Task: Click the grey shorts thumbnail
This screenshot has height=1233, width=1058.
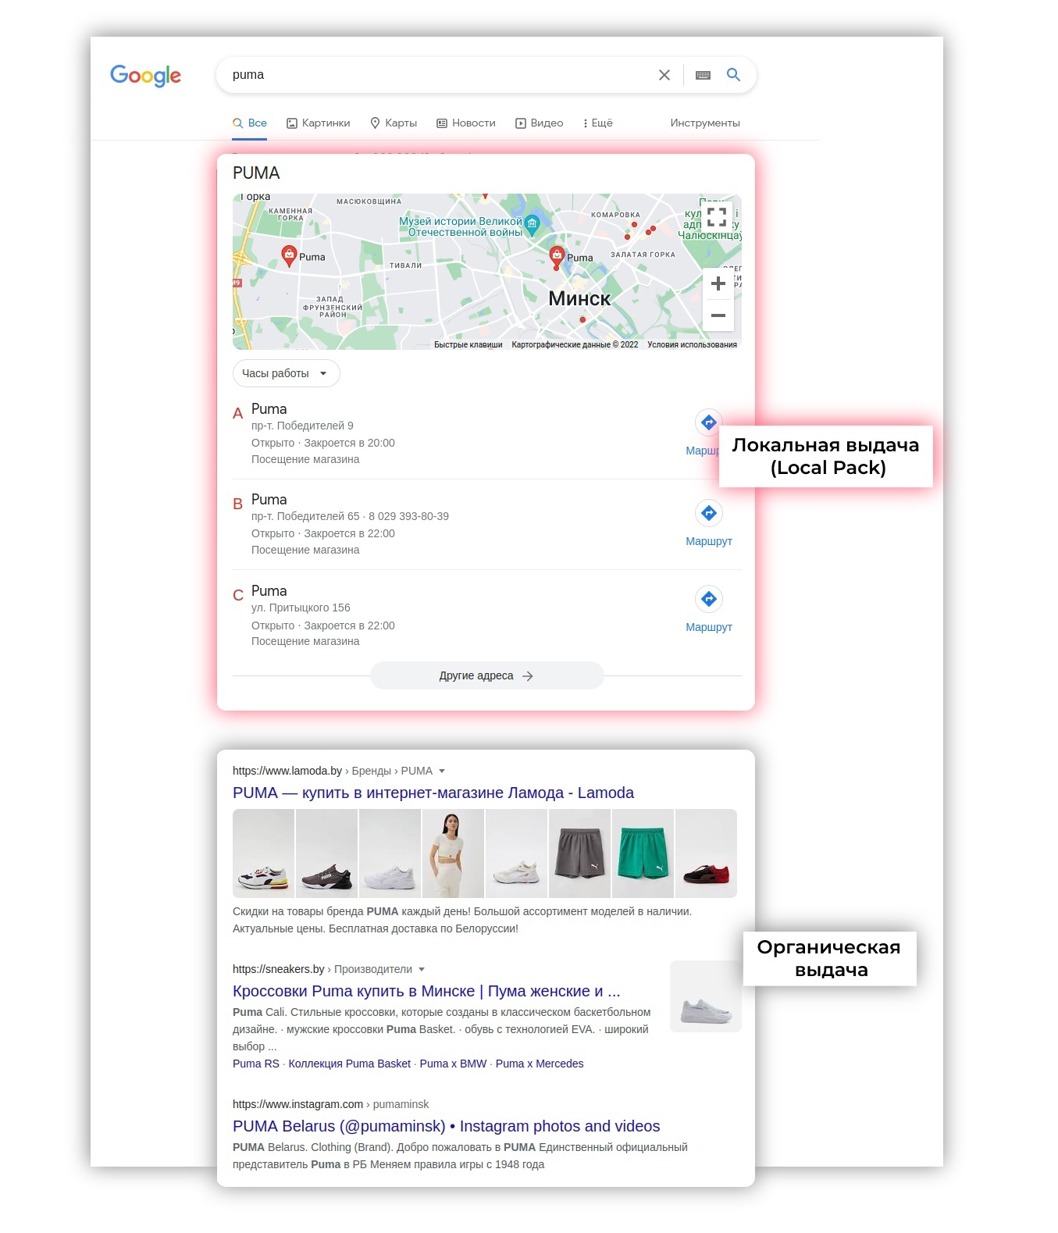Action: coord(579,853)
